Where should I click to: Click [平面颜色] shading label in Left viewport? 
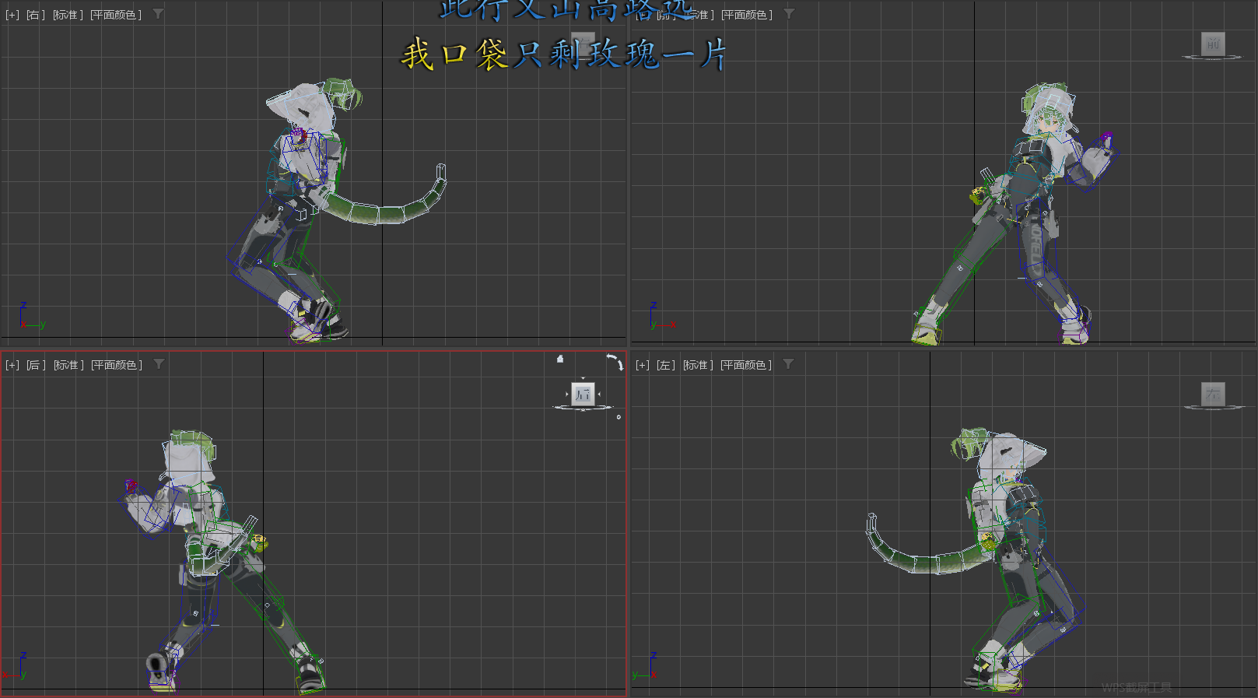tap(745, 365)
